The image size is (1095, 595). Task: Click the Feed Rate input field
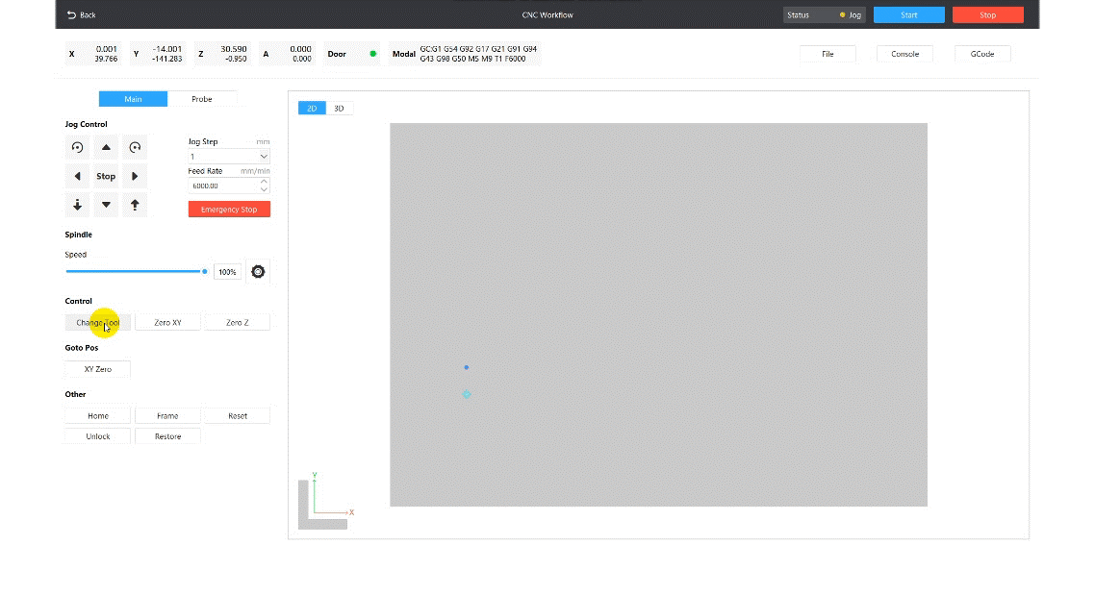[223, 184]
